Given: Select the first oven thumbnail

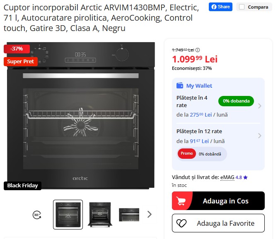Looking at the screenshot, I should coord(68,215).
